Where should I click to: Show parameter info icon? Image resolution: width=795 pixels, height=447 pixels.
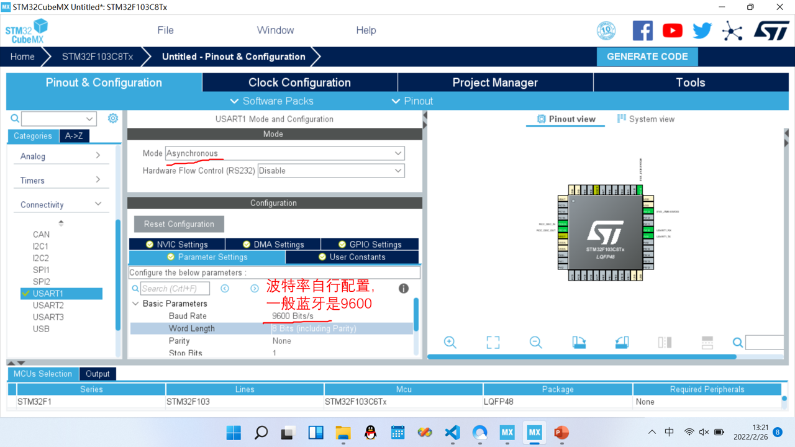404,288
